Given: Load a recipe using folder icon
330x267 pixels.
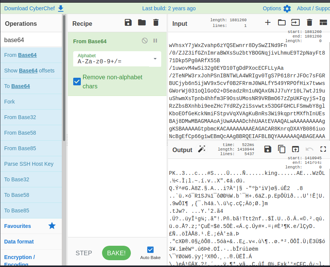Looking at the screenshot, I should pos(142,22).
